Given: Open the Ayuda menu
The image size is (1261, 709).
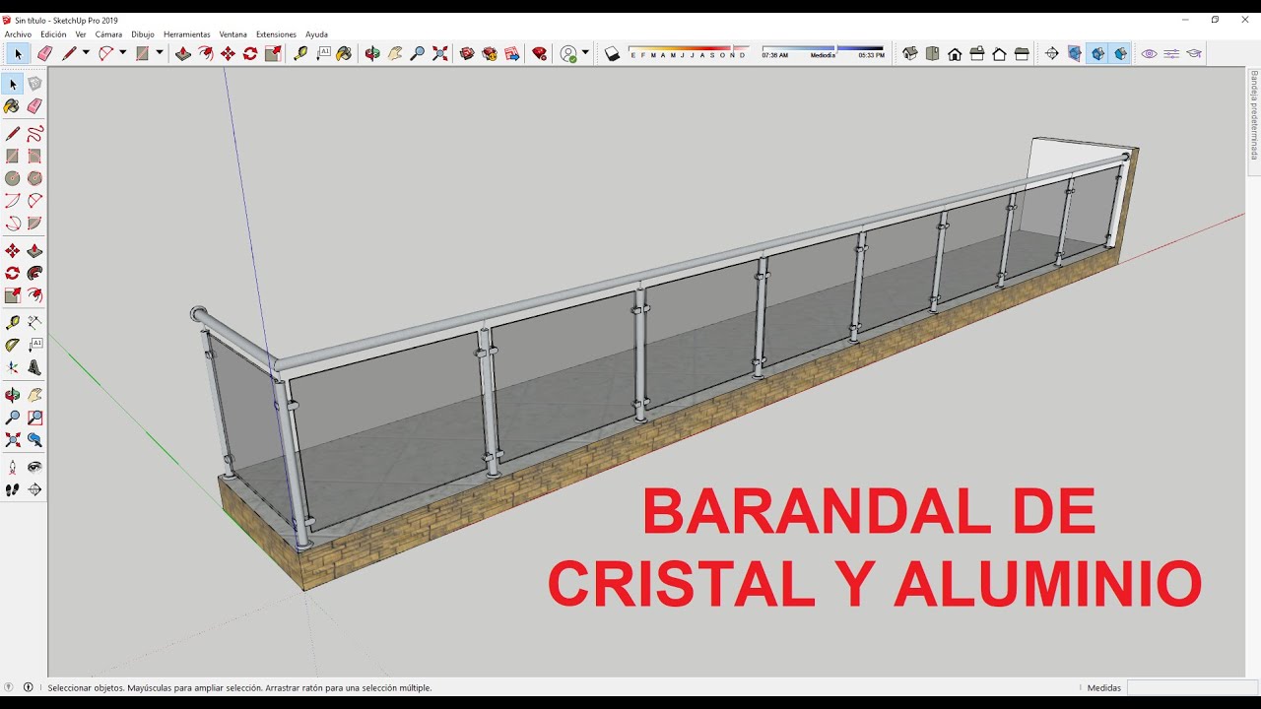Looking at the screenshot, I should (316, 34).
